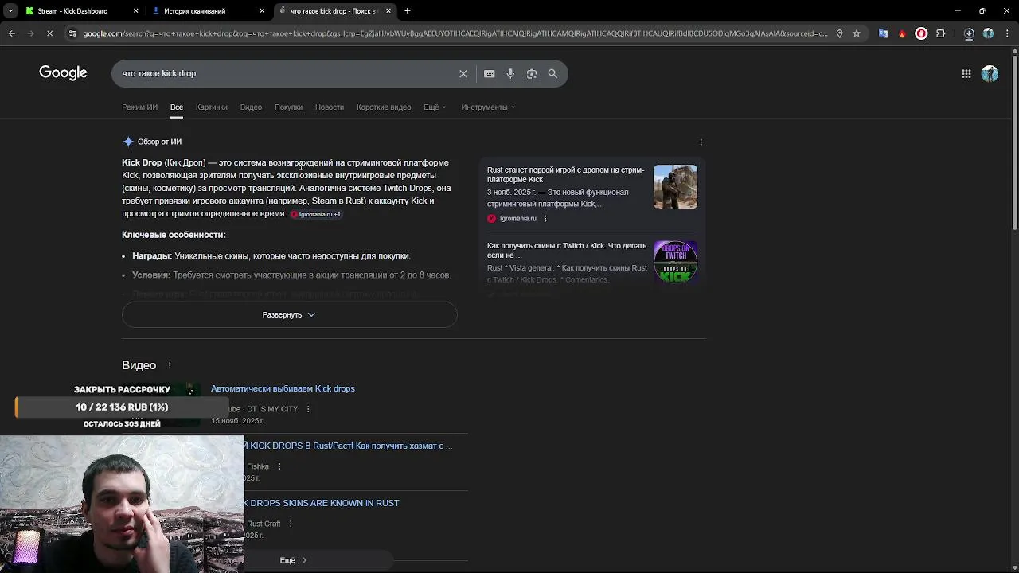Show more videos with Ещё arrow

pyautogui.click(x=293, y=560)
